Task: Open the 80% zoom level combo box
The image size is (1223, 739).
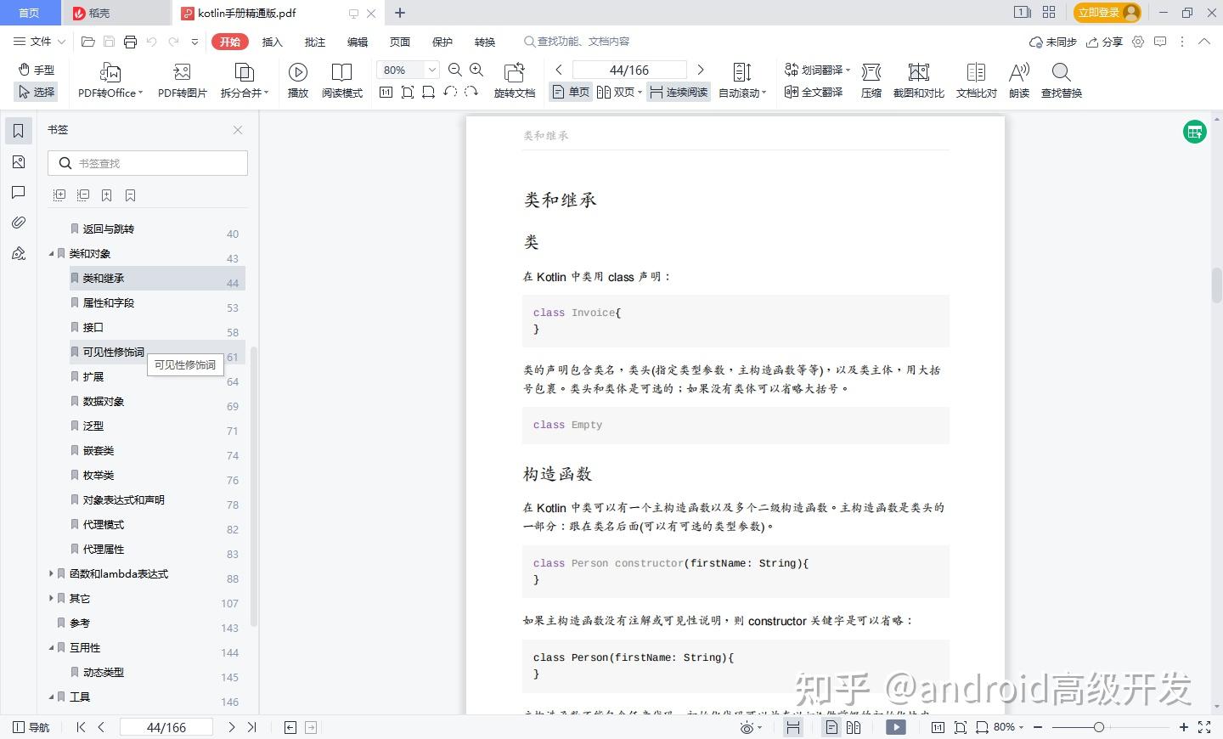Action: pyautogui.click(x=408, y=70)
